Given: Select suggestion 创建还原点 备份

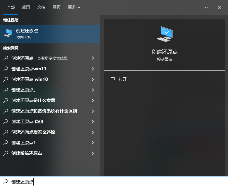Looking at the screenshot, I should (x=50, y=122).
